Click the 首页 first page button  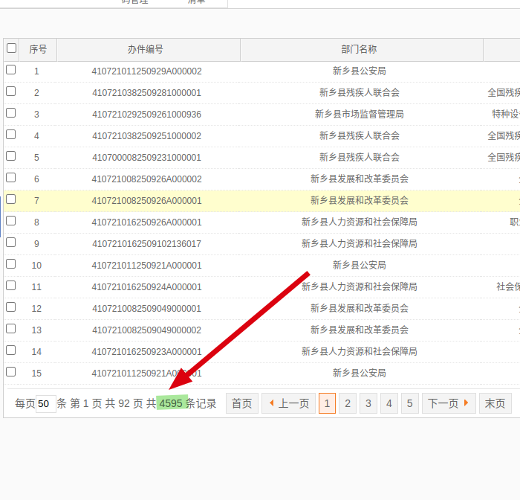(x=241, y=403)
